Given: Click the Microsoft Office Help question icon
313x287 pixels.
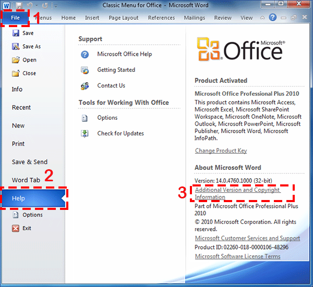Looking at the screenshot, I should pos(85,54).
